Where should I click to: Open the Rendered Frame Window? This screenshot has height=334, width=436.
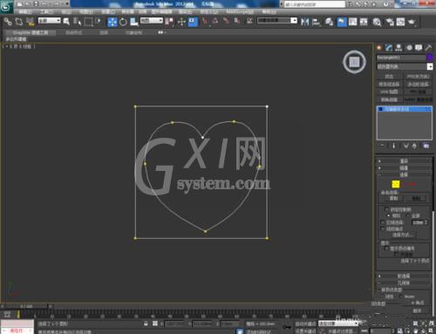400,22
